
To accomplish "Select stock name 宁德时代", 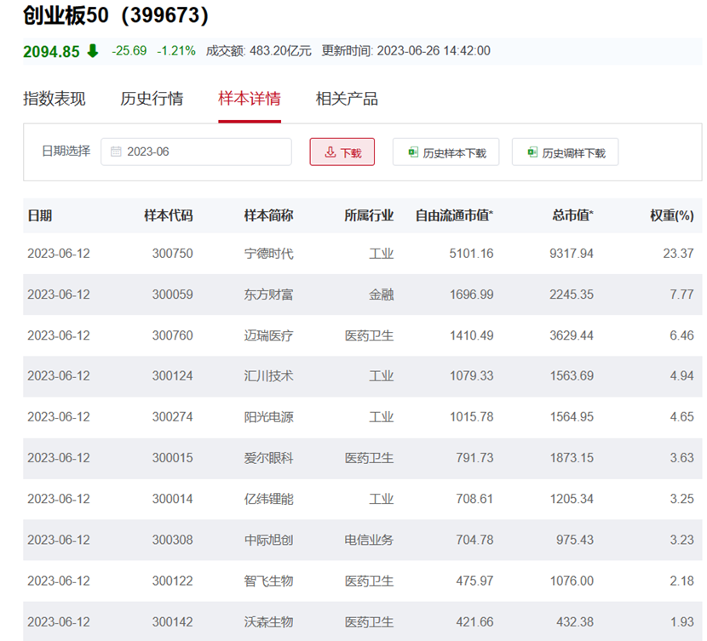I will tap(268, 254).
